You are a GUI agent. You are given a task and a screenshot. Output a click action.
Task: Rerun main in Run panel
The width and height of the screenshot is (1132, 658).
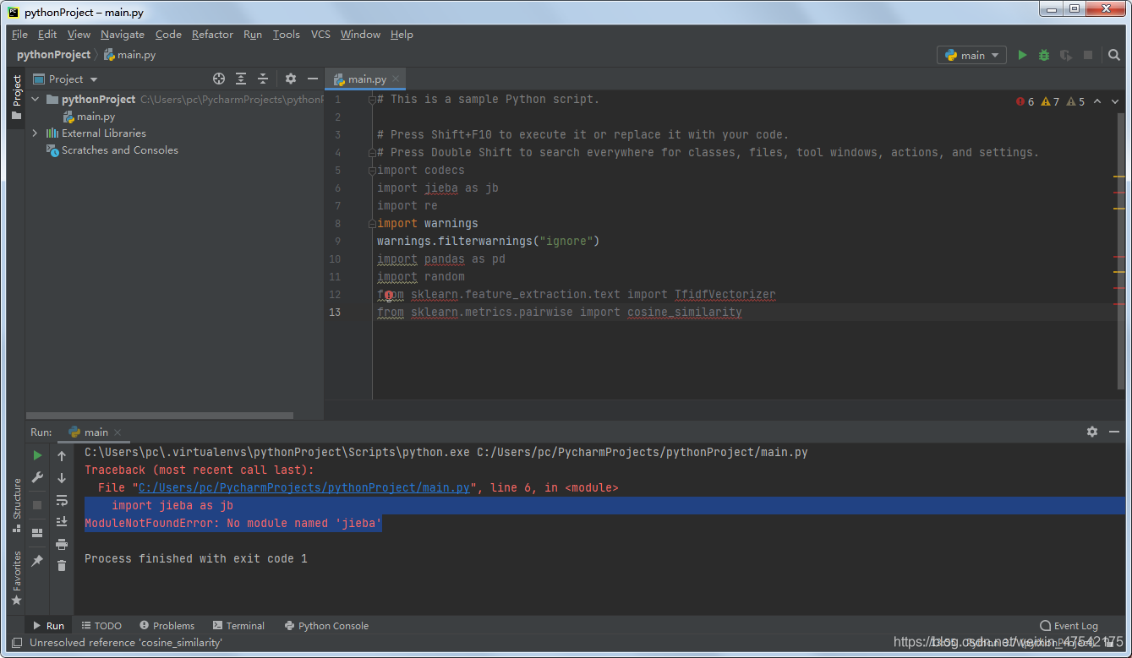(x=37, y=455)
